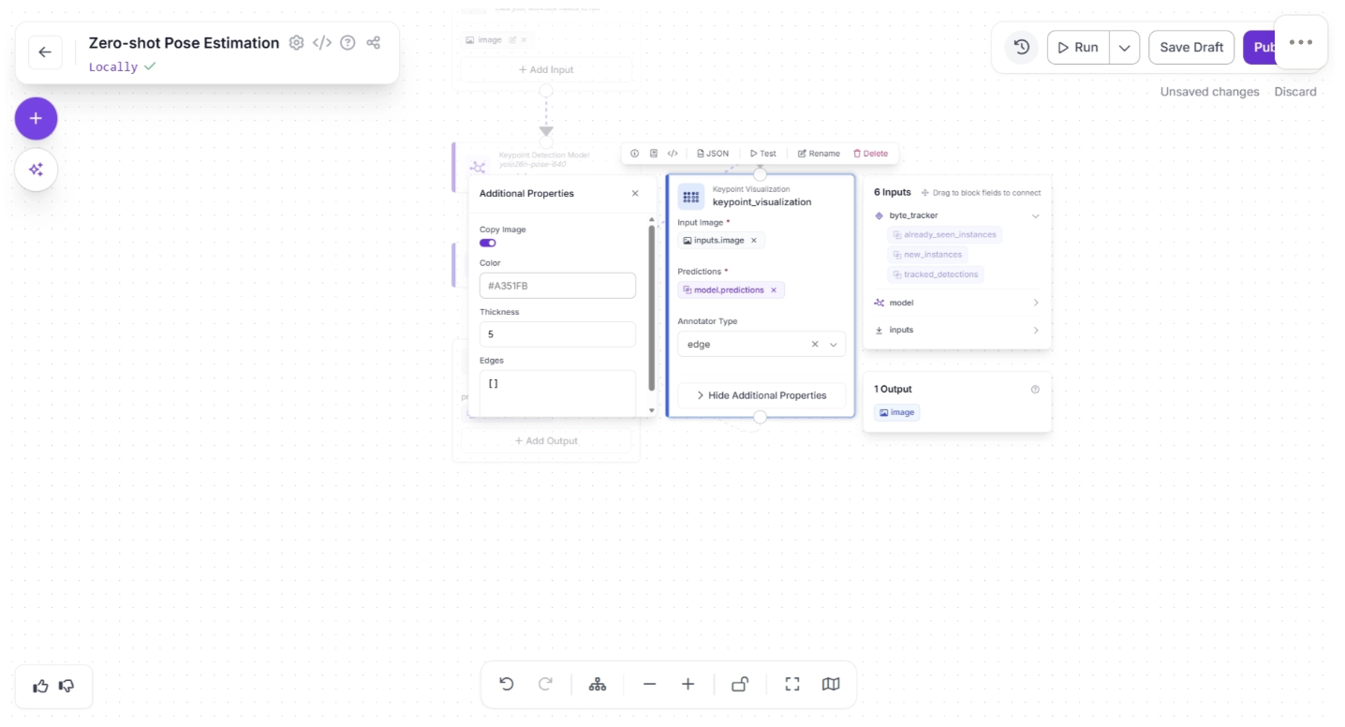Click the auto-layout hierarchy icon
The height and width of the screenshot is (727, 1345).
598,684
